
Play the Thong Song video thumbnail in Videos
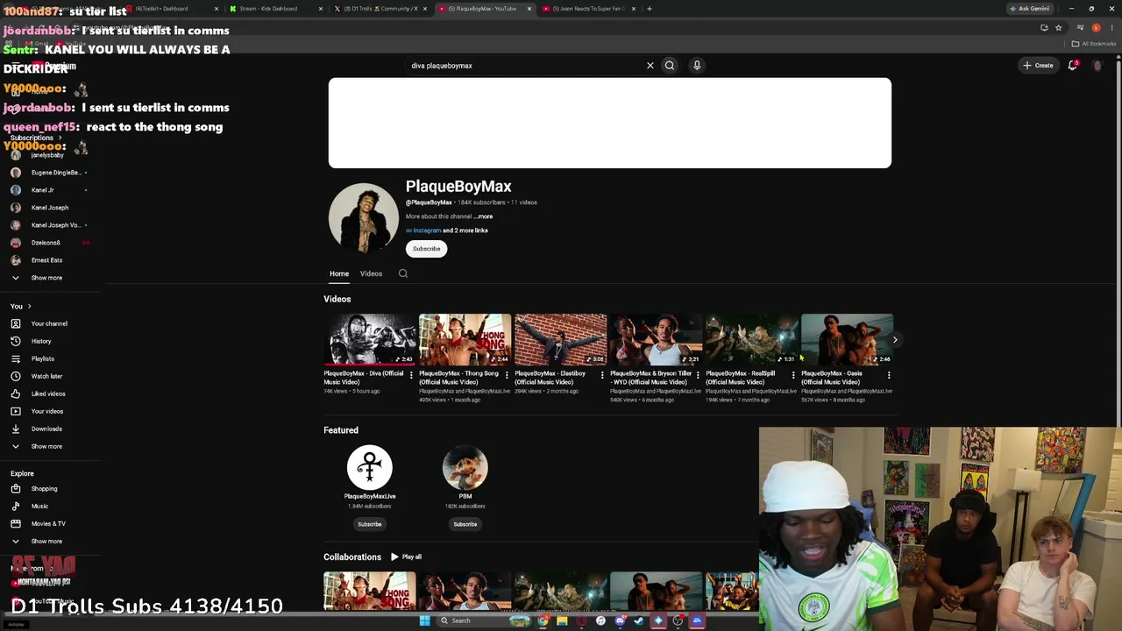click(465, 339)
